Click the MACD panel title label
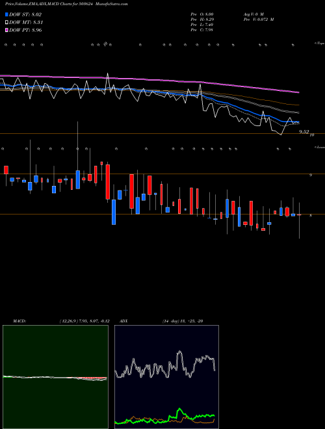Screen dimensions: 325x429 [x=19, y=321]
